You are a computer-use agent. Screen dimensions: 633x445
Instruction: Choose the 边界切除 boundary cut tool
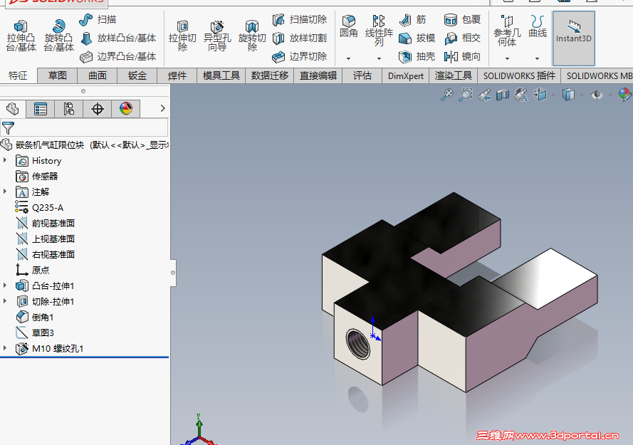299,56
